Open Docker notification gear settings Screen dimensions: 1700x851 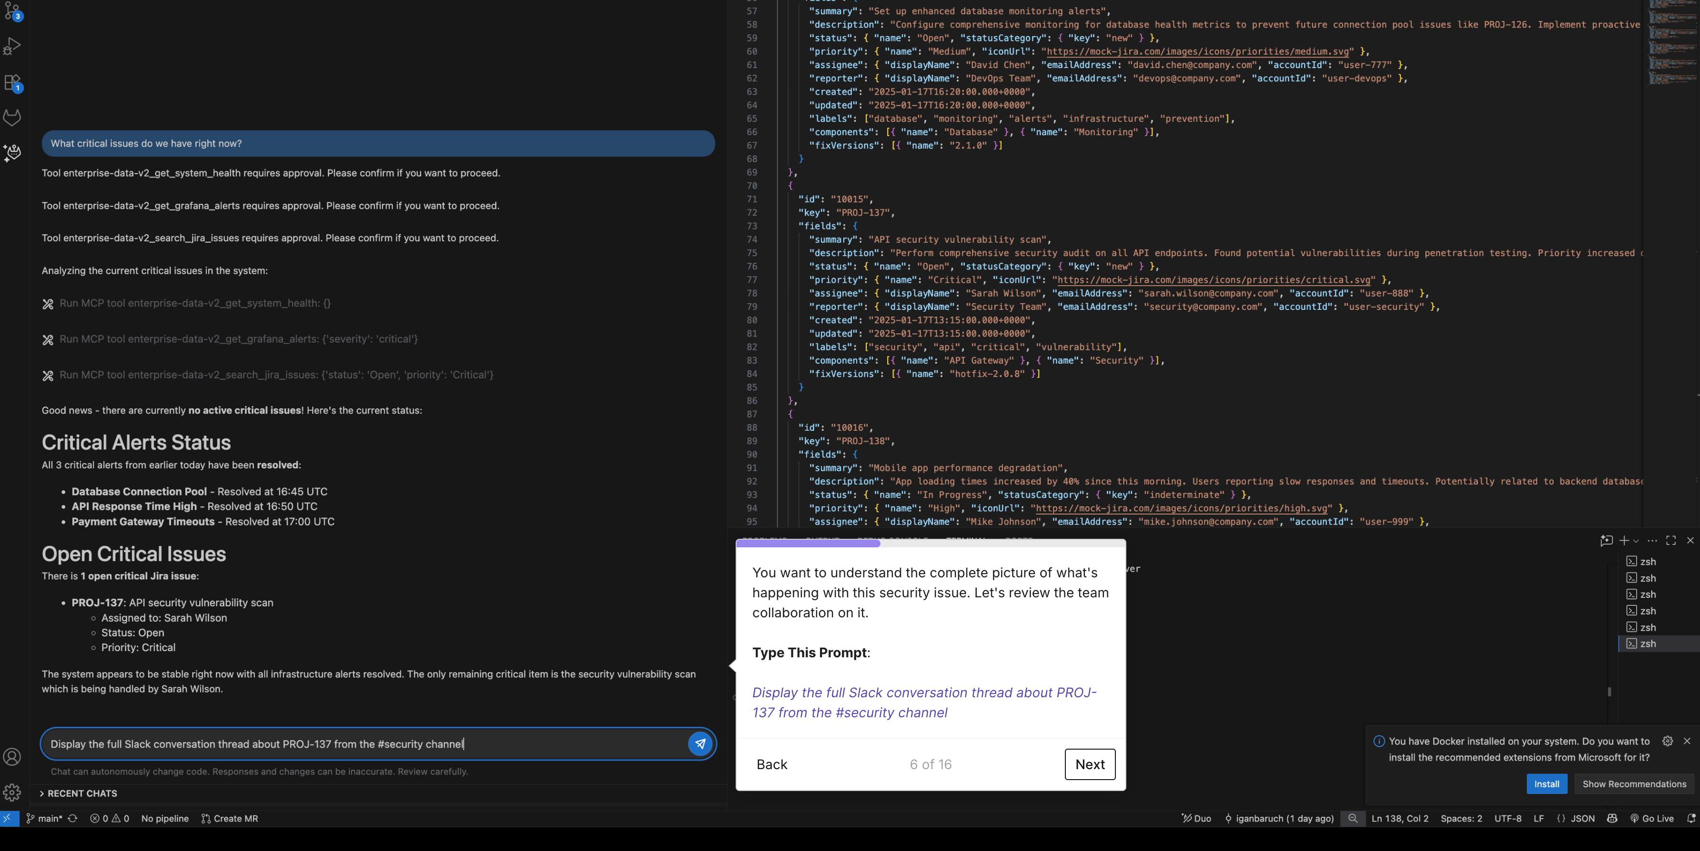pos(1668,741)
